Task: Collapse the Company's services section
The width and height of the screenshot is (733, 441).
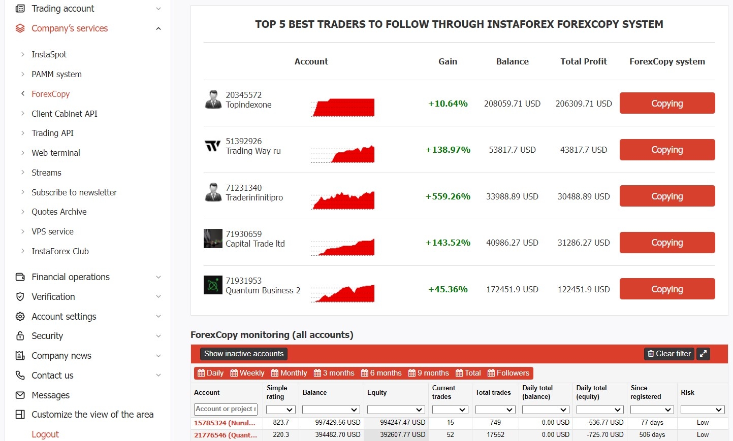Action: point(158,28)
